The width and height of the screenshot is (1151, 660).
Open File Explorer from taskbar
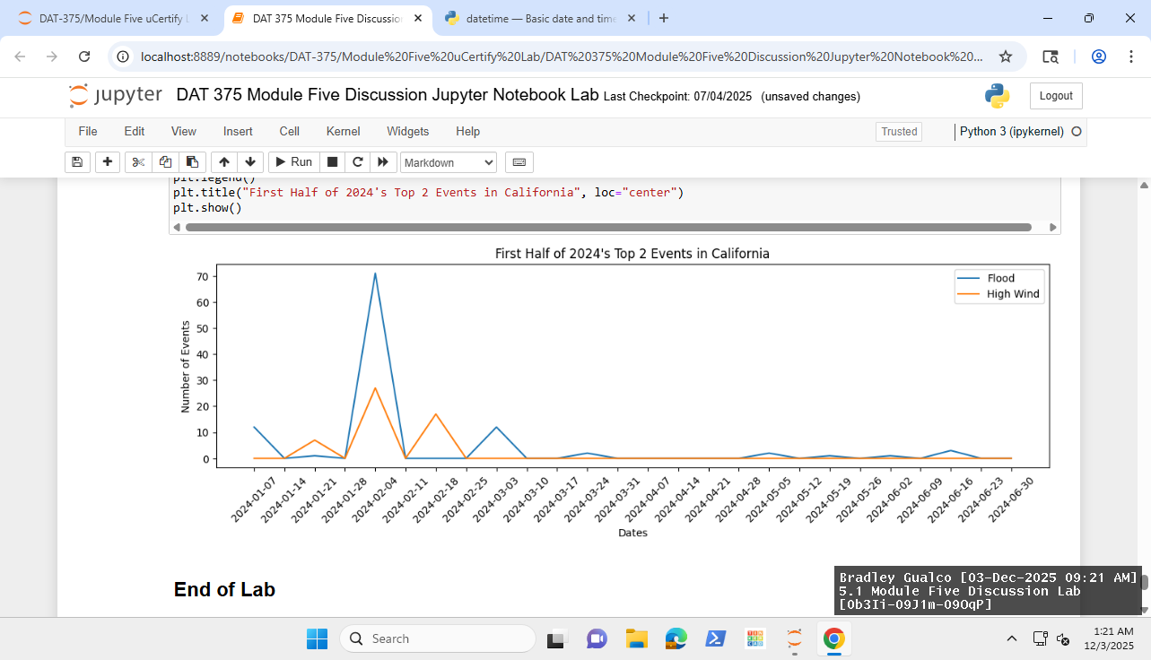[637, 638]
